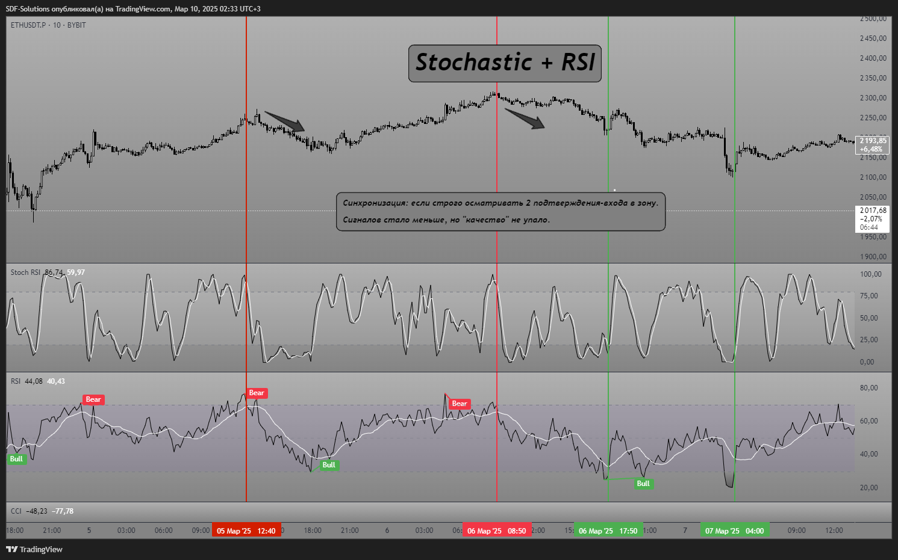Click the 07 Мар '25 04:00 date marker
This screenshot has width=898, height=560.
[734, 531]
